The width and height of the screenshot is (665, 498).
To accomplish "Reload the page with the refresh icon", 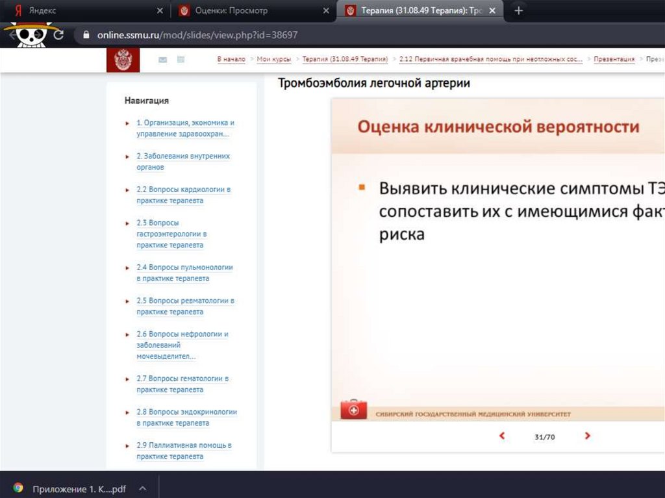I will pos(58,35).
